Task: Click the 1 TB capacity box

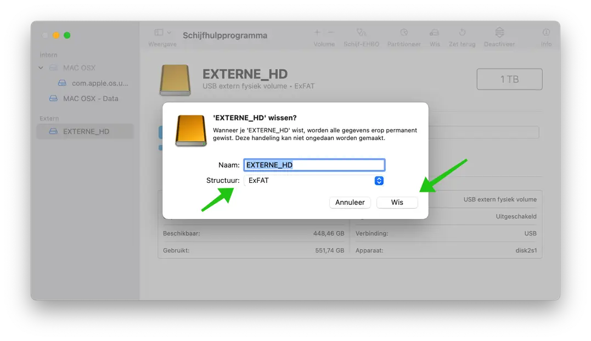Action: coord(510,79)
